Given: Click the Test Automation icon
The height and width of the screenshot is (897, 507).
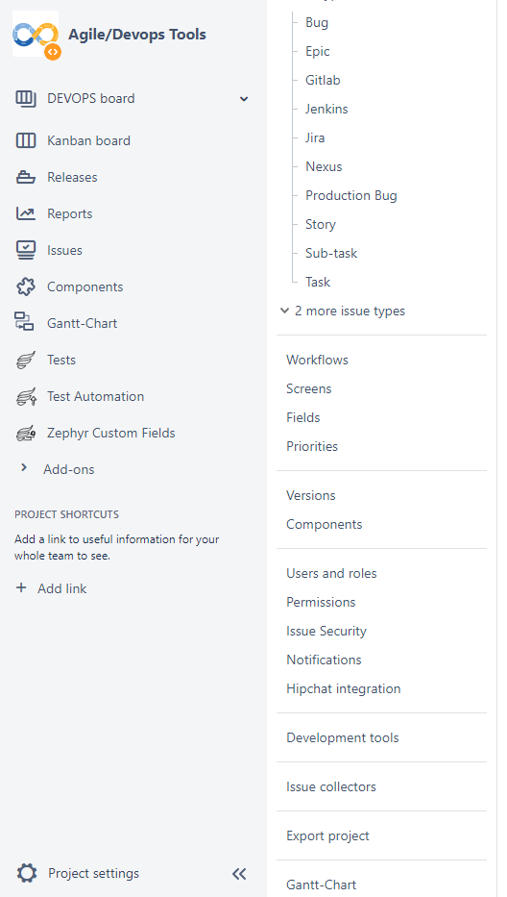Looking at the screenshot, I should [26, 396].
